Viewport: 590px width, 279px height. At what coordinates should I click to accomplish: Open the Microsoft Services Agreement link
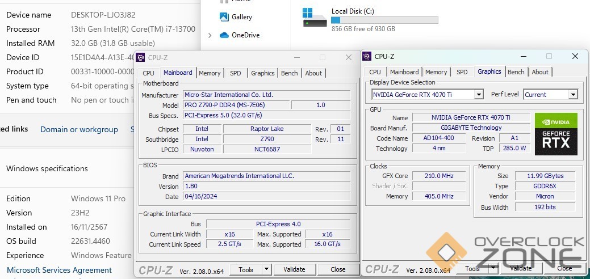click(59, 270)
